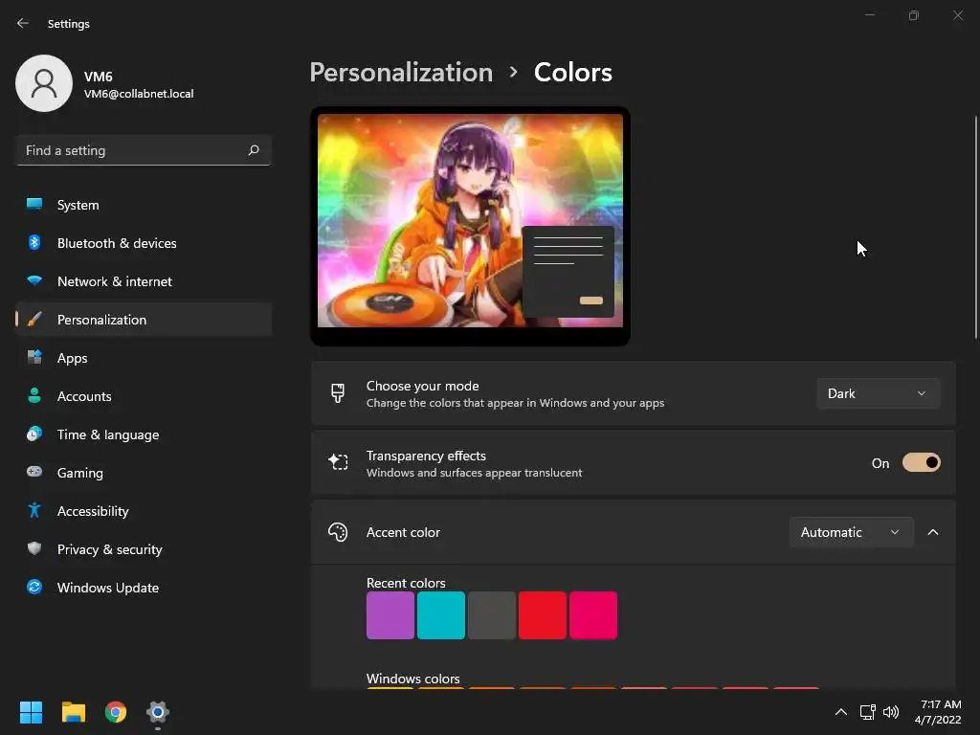Screen dimensions: 980x735
Task: Open File Explorer from taskbar
Action: point(73,712)
